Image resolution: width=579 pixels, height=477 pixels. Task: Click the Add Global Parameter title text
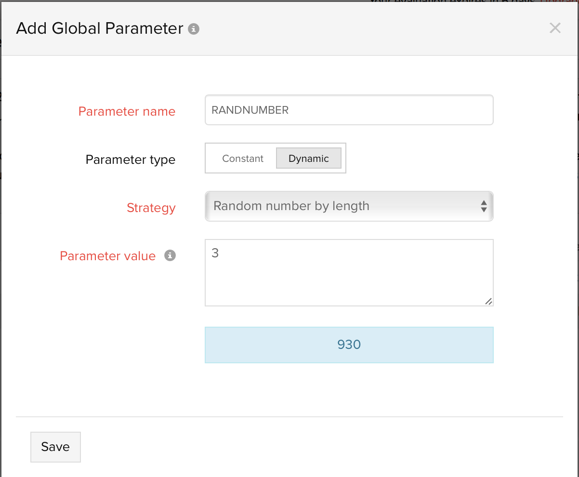pos(100,28)
